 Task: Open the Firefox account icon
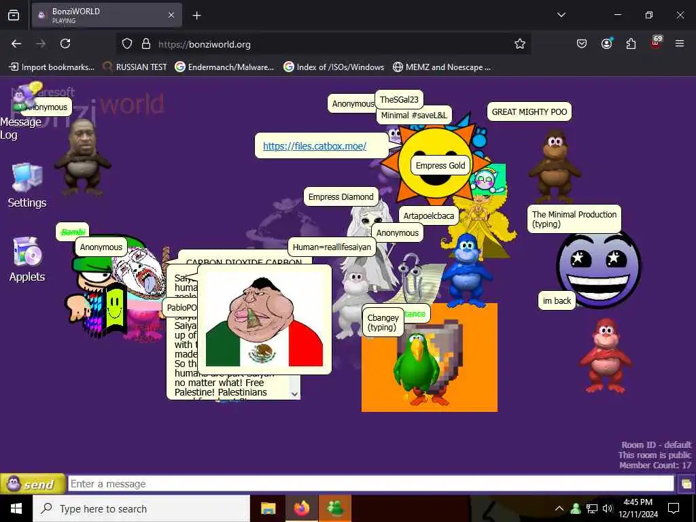tap(606, 43)
